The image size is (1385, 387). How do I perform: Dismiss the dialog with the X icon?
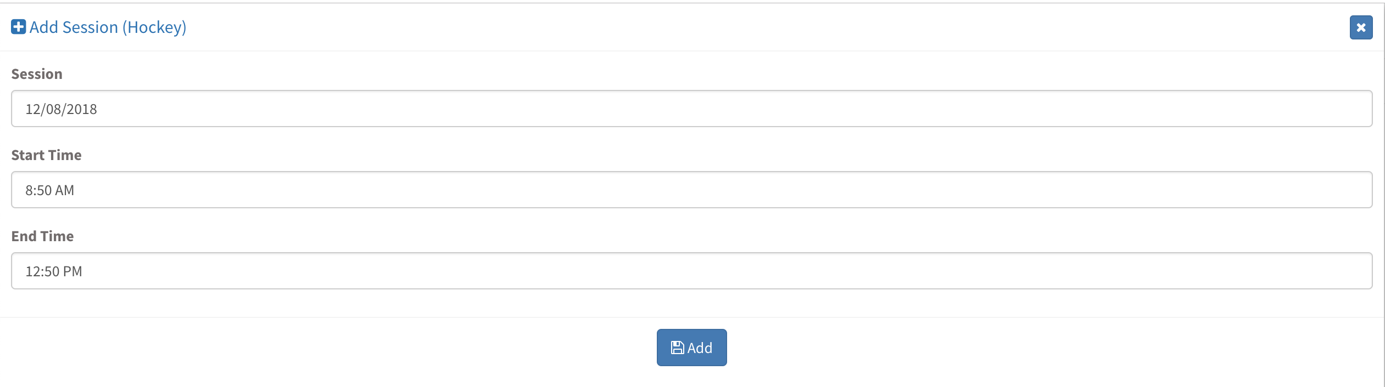click(1361, 27)
